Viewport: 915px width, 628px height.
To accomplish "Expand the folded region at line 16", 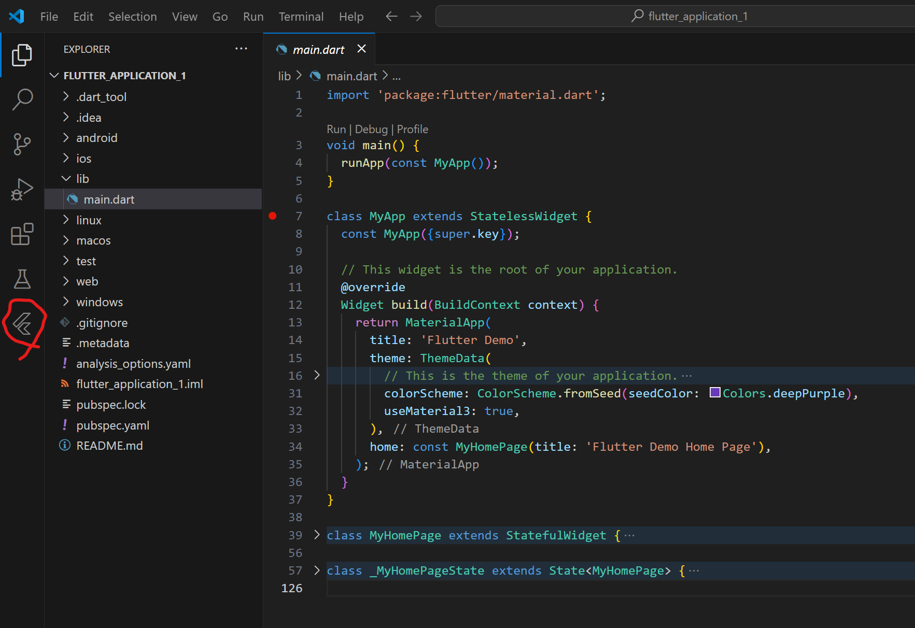I will 317,375.
